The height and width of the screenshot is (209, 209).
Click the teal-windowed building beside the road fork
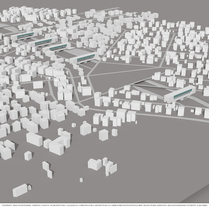pos(84,58)
